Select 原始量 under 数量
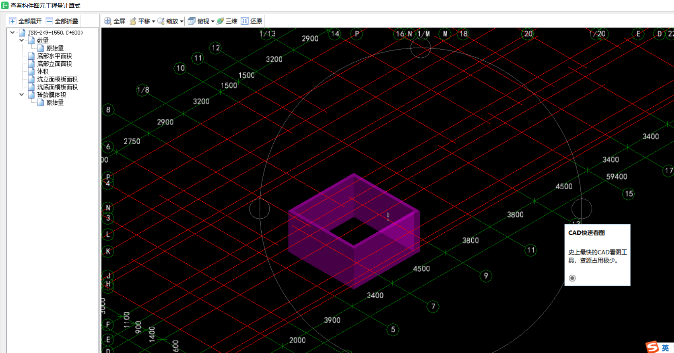 point(55,48)
